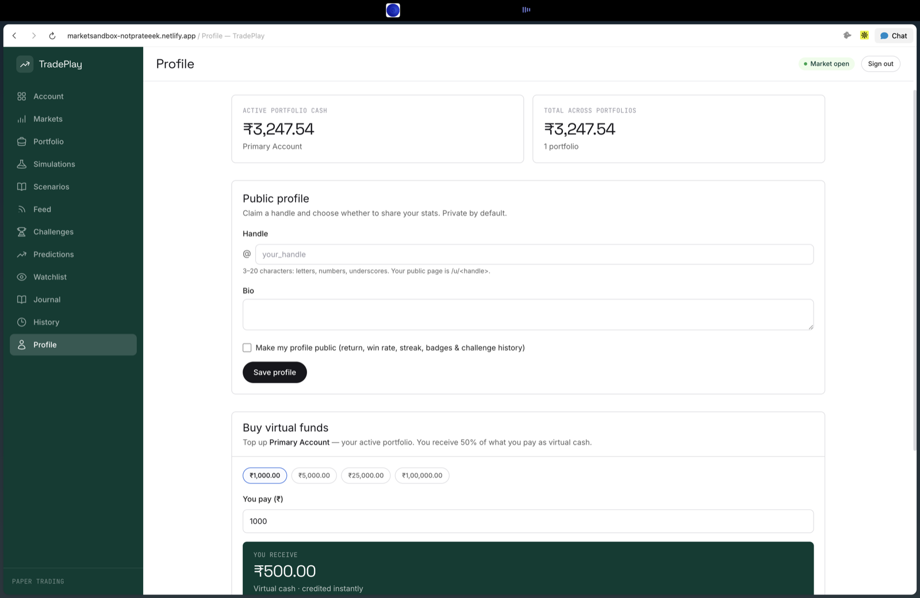Open Challenges from sidebar
The width and height of the screenshot is (920, 598).
coord(73,232)
